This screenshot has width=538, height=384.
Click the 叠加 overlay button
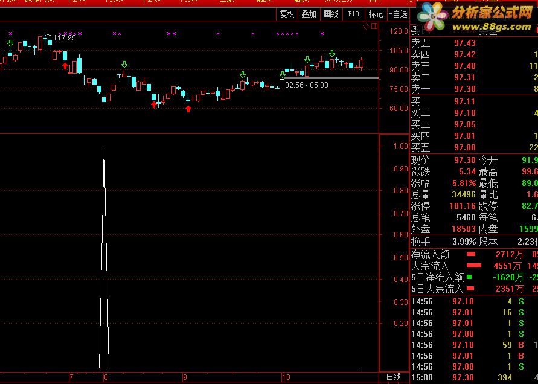(309, 14)
